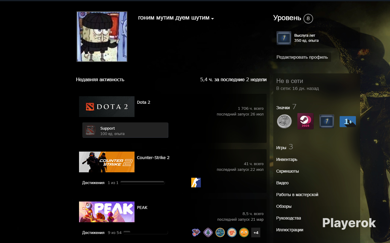Open the 7 years badge in Значки row
This screenshot has height=243, width=390.
(x=327, y=121)
